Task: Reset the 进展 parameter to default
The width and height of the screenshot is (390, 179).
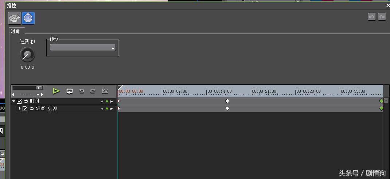Action: 32,108
